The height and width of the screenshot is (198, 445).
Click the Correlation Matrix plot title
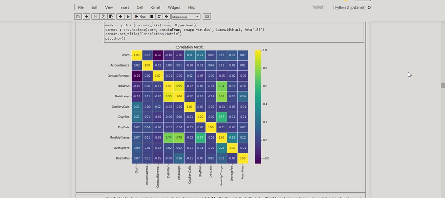[190, 47]
